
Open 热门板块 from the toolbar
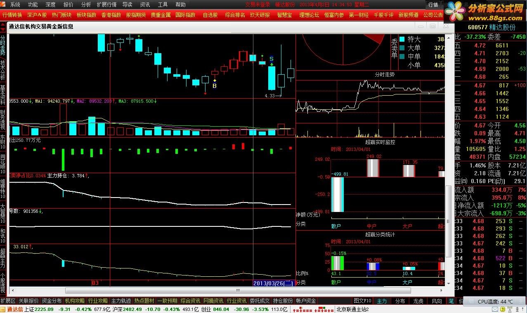(x=62, y=14)
